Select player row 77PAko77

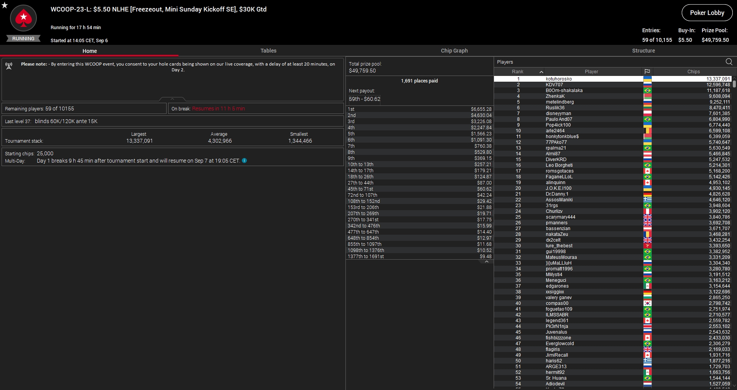click(613, 142)
